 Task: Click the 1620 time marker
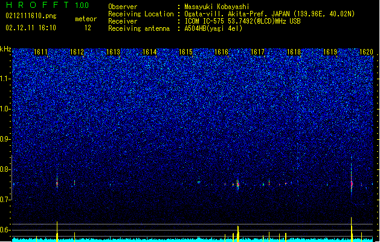(366, 52)
